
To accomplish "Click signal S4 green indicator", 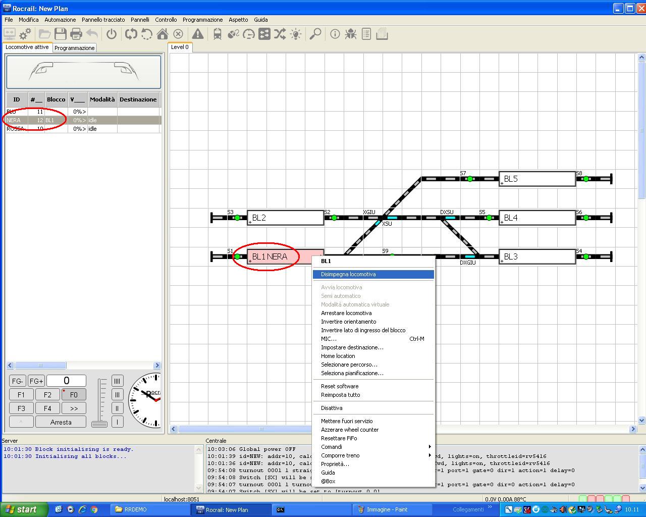I will coord(586,256).
